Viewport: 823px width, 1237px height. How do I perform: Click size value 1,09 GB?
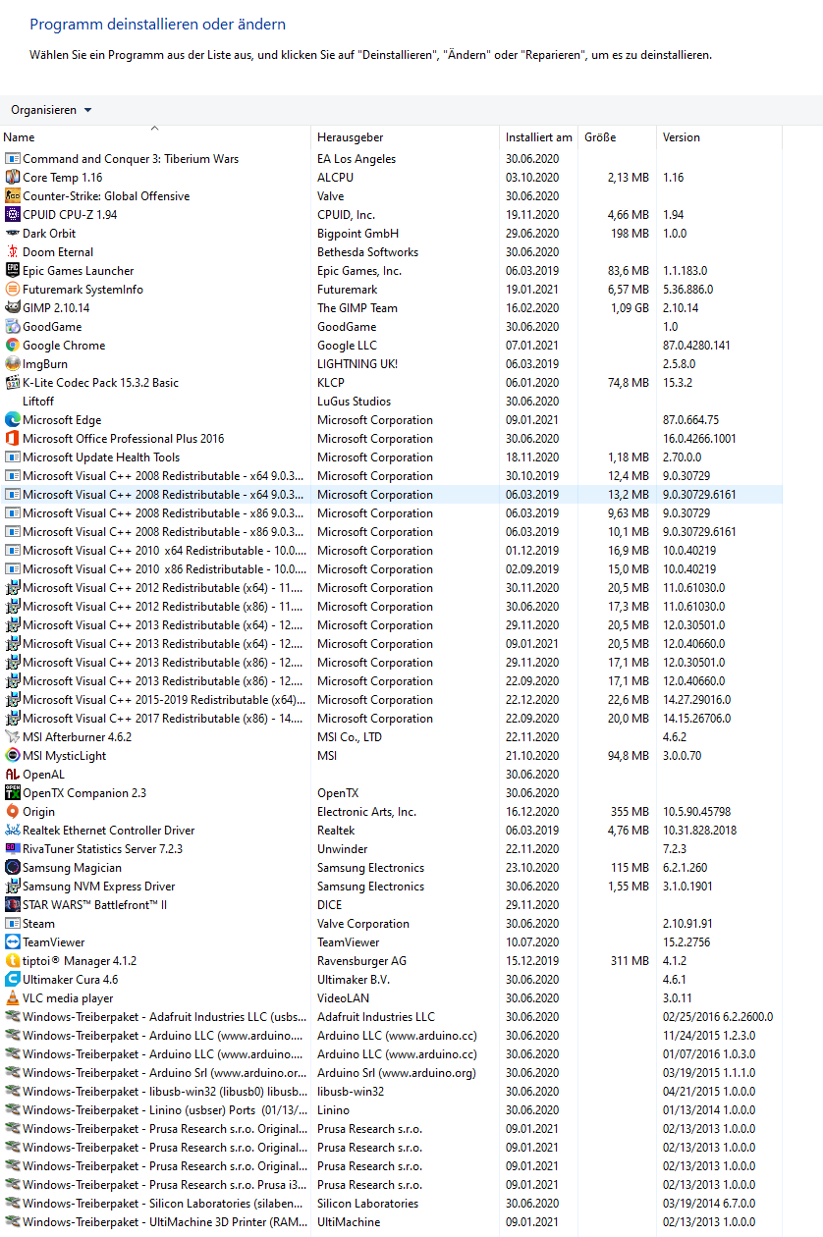point(630,308)
